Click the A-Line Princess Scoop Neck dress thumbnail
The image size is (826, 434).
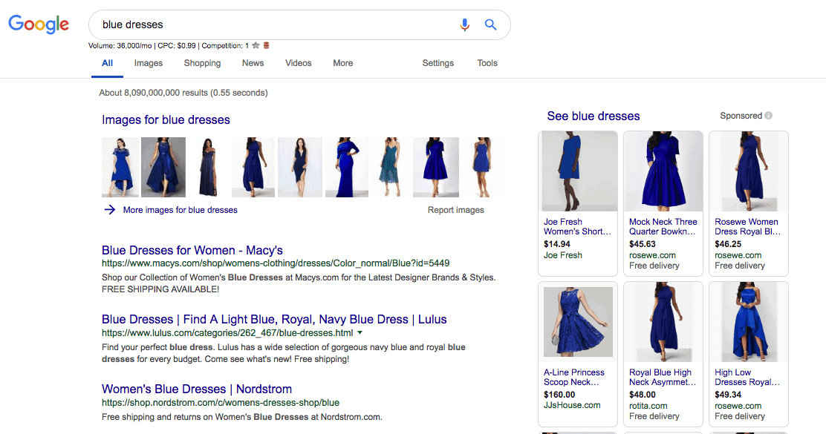click(578, 322)
